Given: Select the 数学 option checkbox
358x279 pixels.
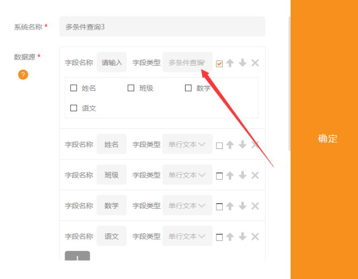Looking at the screenshot, I should click(188, 88).
